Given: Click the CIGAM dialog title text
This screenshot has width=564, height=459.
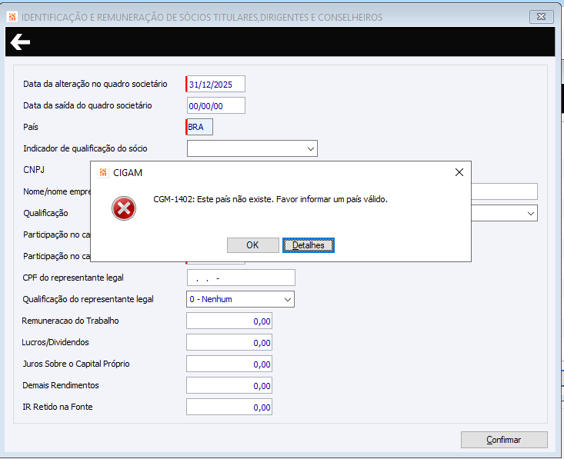Looking at the screenshot, I should point(128,173).
